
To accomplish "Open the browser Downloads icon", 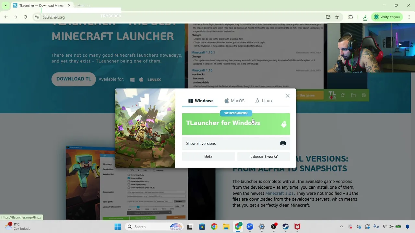I will coord(365,17).
